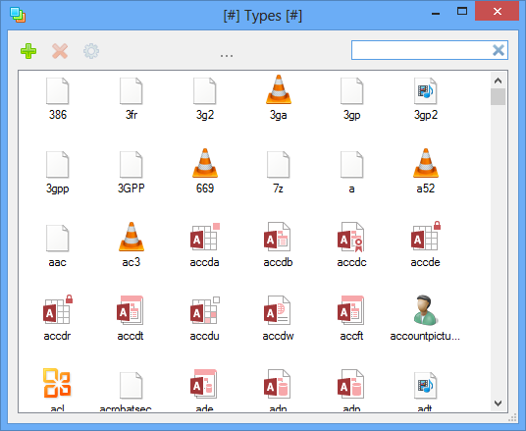Select the 3ga VLC cone icon
Screen dimensions: 526x431
[x=279, y=89]
